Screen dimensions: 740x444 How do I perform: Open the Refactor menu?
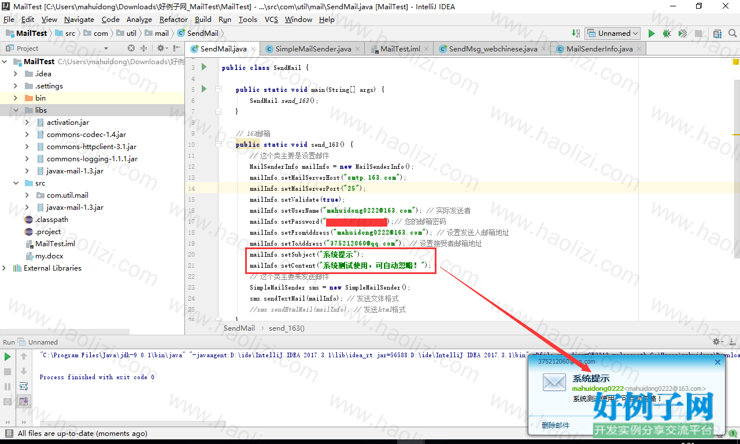point(174,19)
